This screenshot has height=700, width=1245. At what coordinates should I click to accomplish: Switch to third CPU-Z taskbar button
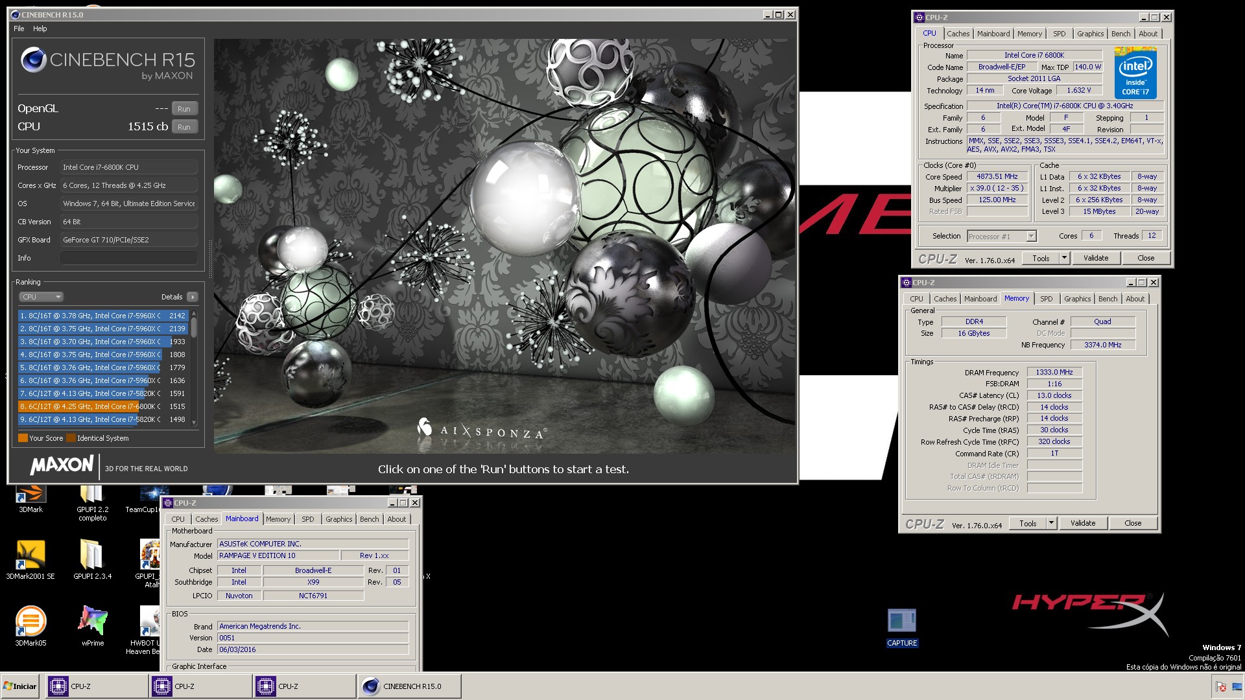(304, 686)
